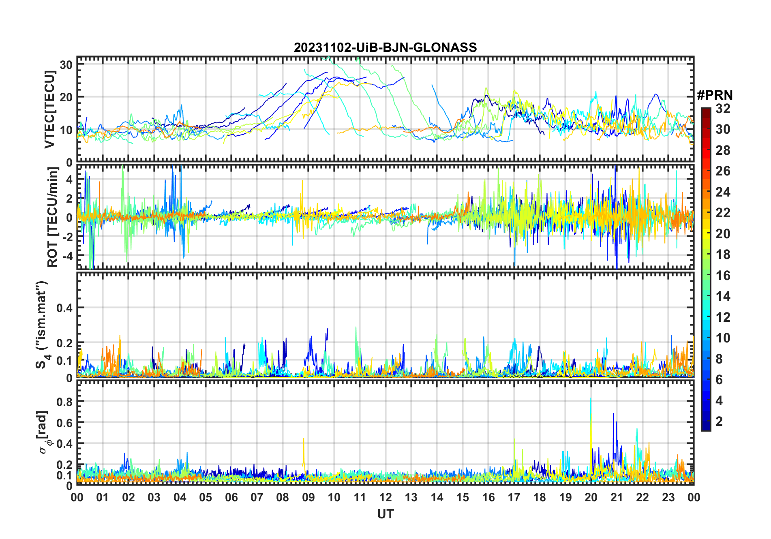Image resolution: width=771 pixels, height=539 pixels.
Task: Click colorbar tick label "14"
Action: [723, 296]
